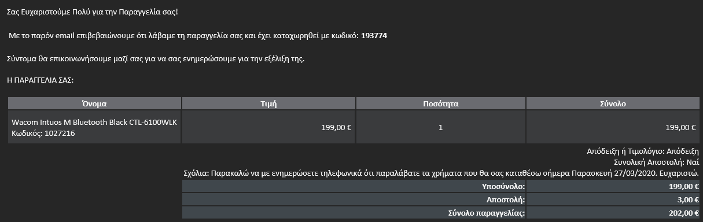Click the unit price 199,00 € cell

click(x=268, y=127)
